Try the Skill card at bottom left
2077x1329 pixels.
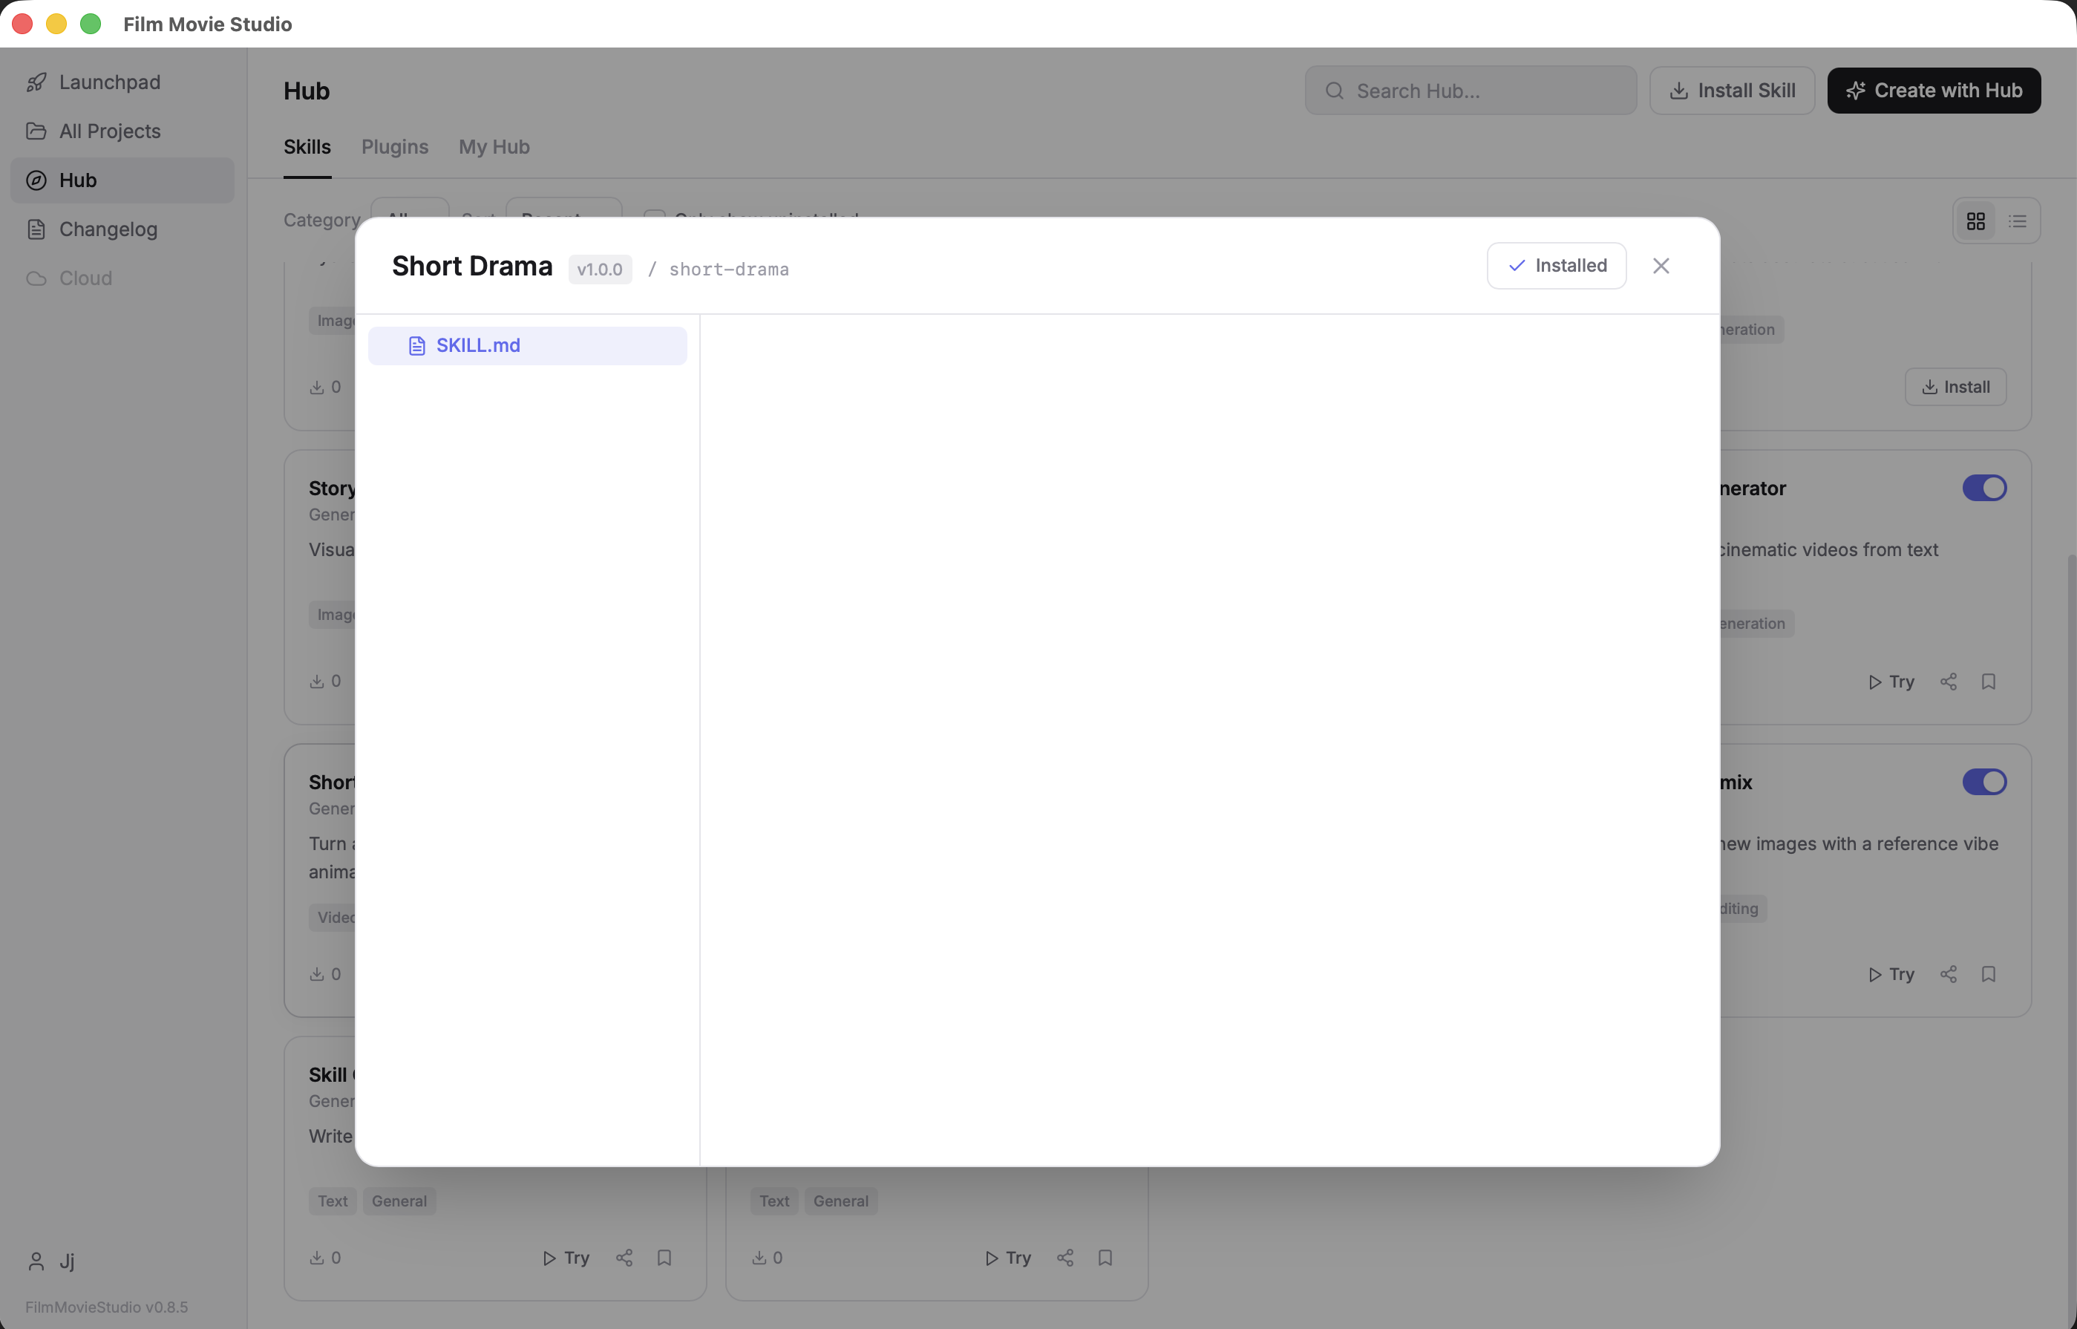566,1258
